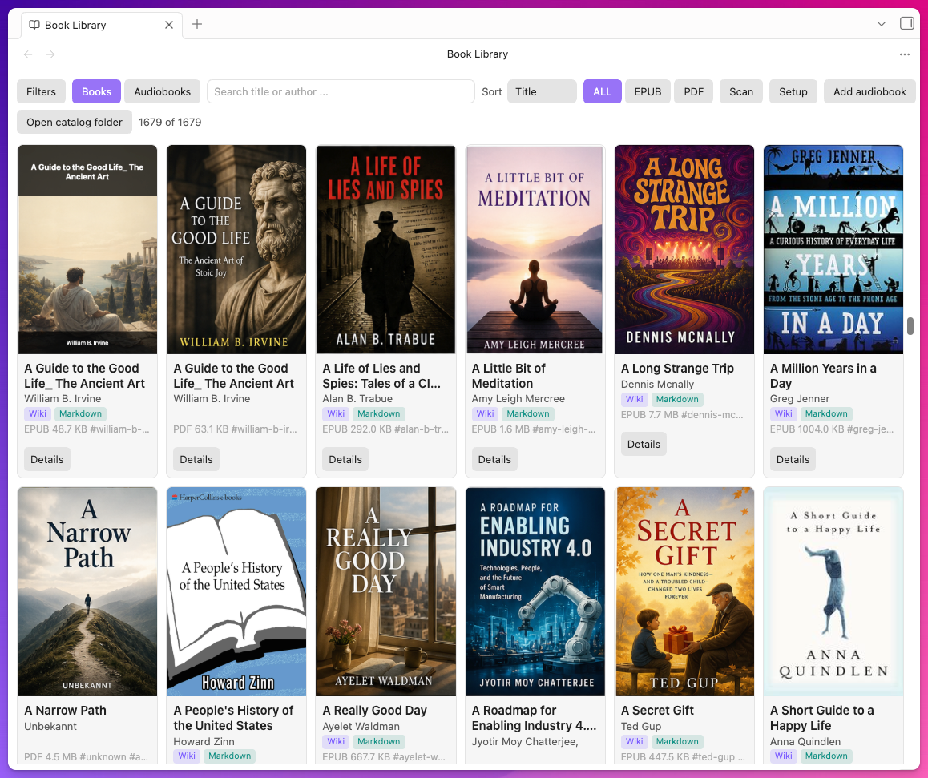
Task: Click Markdown tag on A Long Strange Trip
Action: [x=677, y=399]
